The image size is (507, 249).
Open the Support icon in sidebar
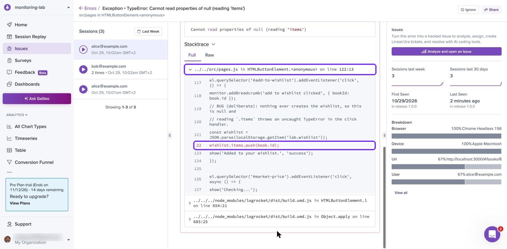point(9,224)
